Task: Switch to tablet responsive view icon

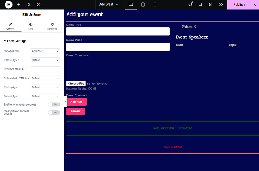Action: (143, 4)
